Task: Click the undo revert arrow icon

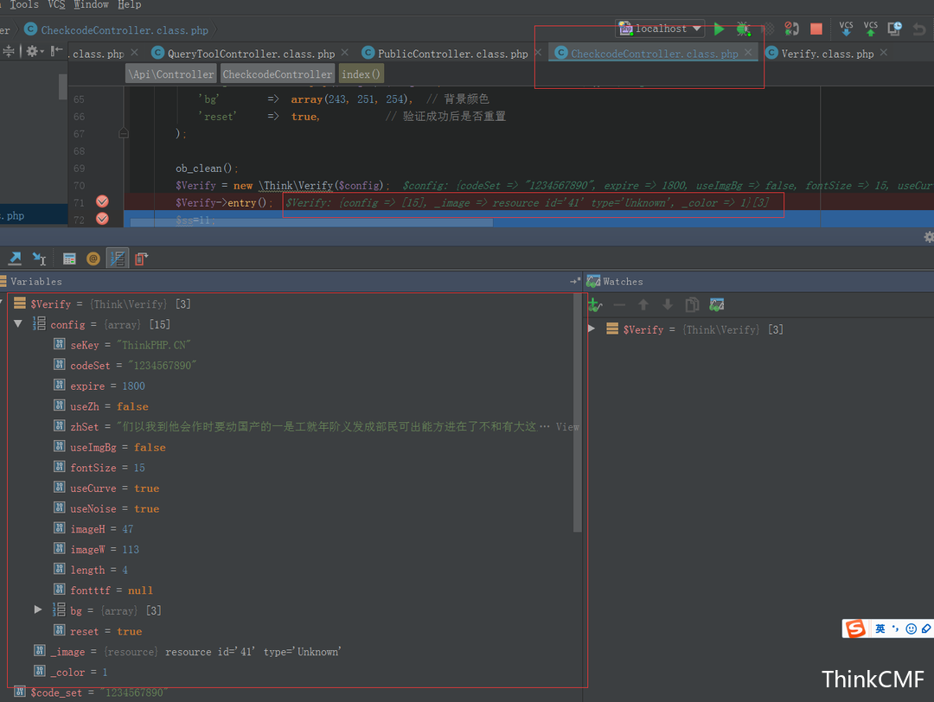Action: tap(919, 29)
